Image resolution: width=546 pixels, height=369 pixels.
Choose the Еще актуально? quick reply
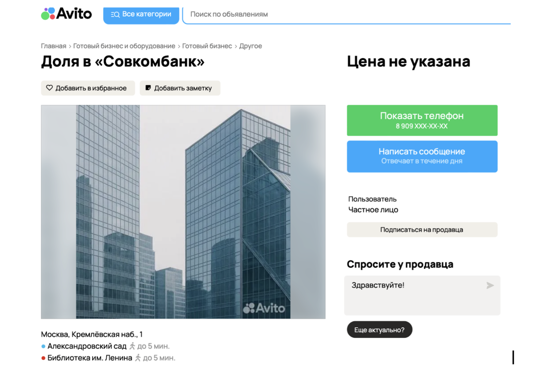[x=379, y=330]
